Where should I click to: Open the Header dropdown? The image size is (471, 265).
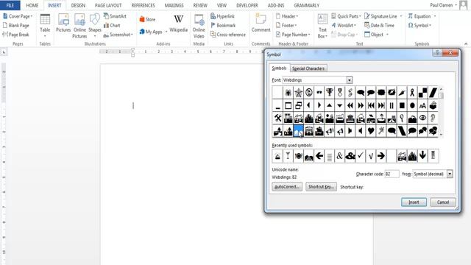pos(287,16)
